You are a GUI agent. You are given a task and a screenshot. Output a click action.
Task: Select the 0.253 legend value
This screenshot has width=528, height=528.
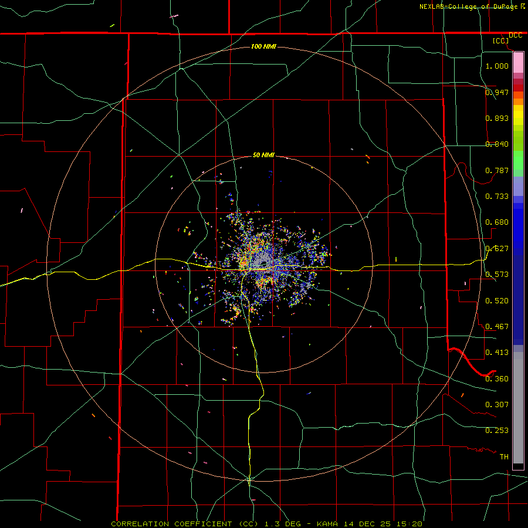497,431
